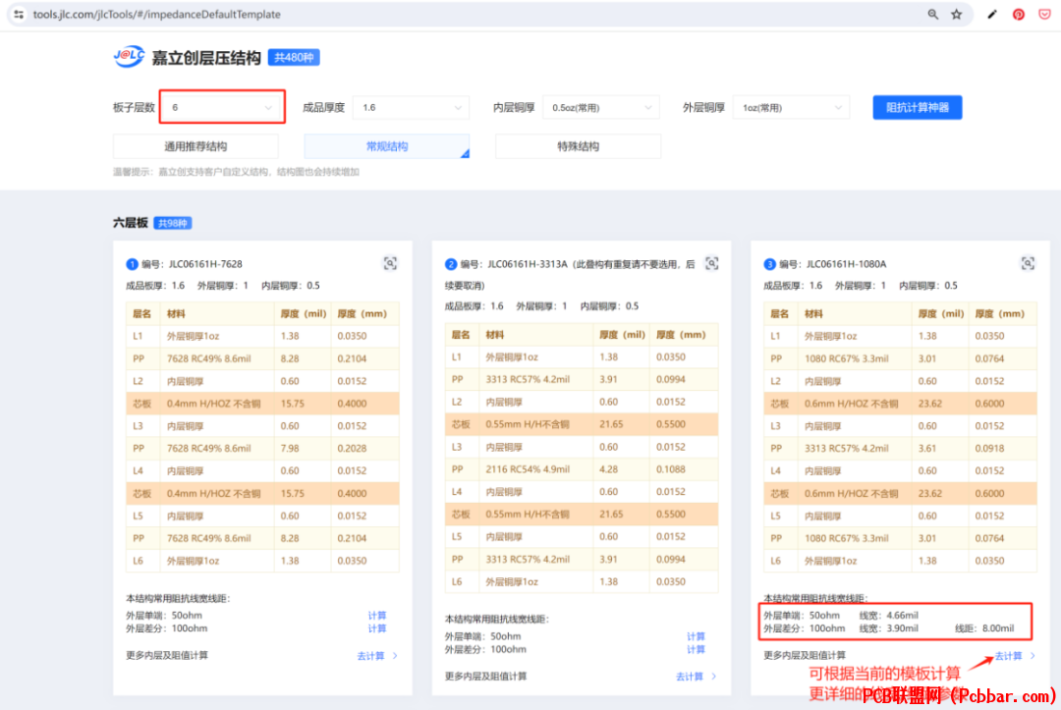Open the 外层铜厚 dropdown 1oz
The height and width of the screenshot is (710, 1061).
791,107
